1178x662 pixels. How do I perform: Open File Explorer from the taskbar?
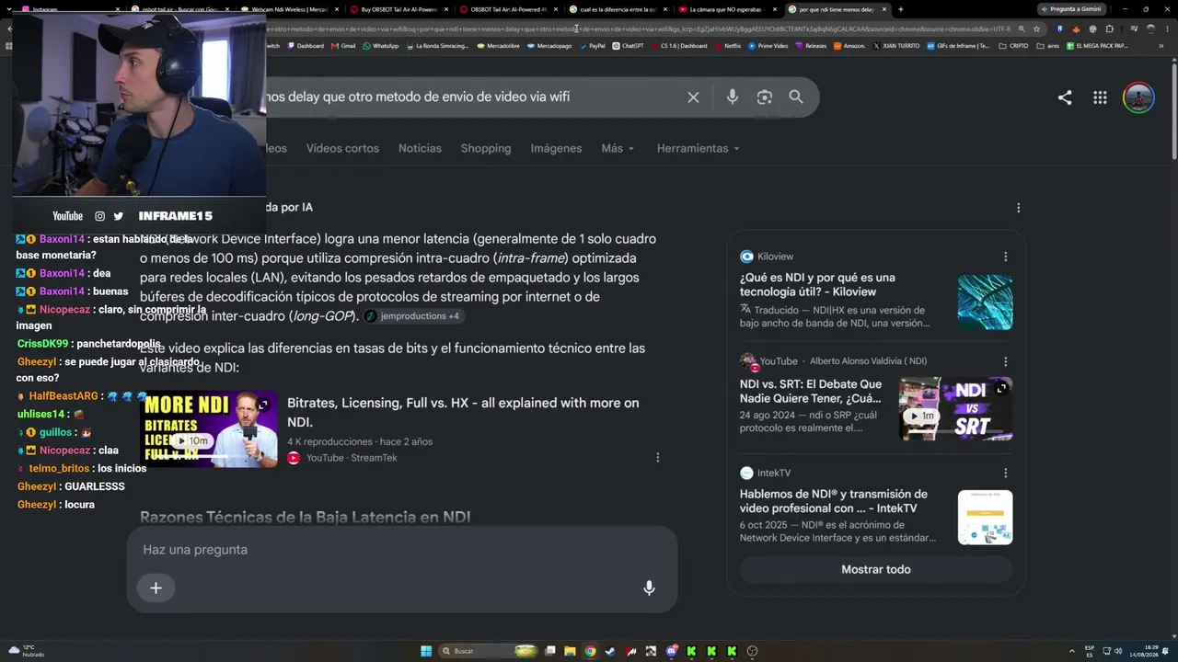(x=570, y=651)
